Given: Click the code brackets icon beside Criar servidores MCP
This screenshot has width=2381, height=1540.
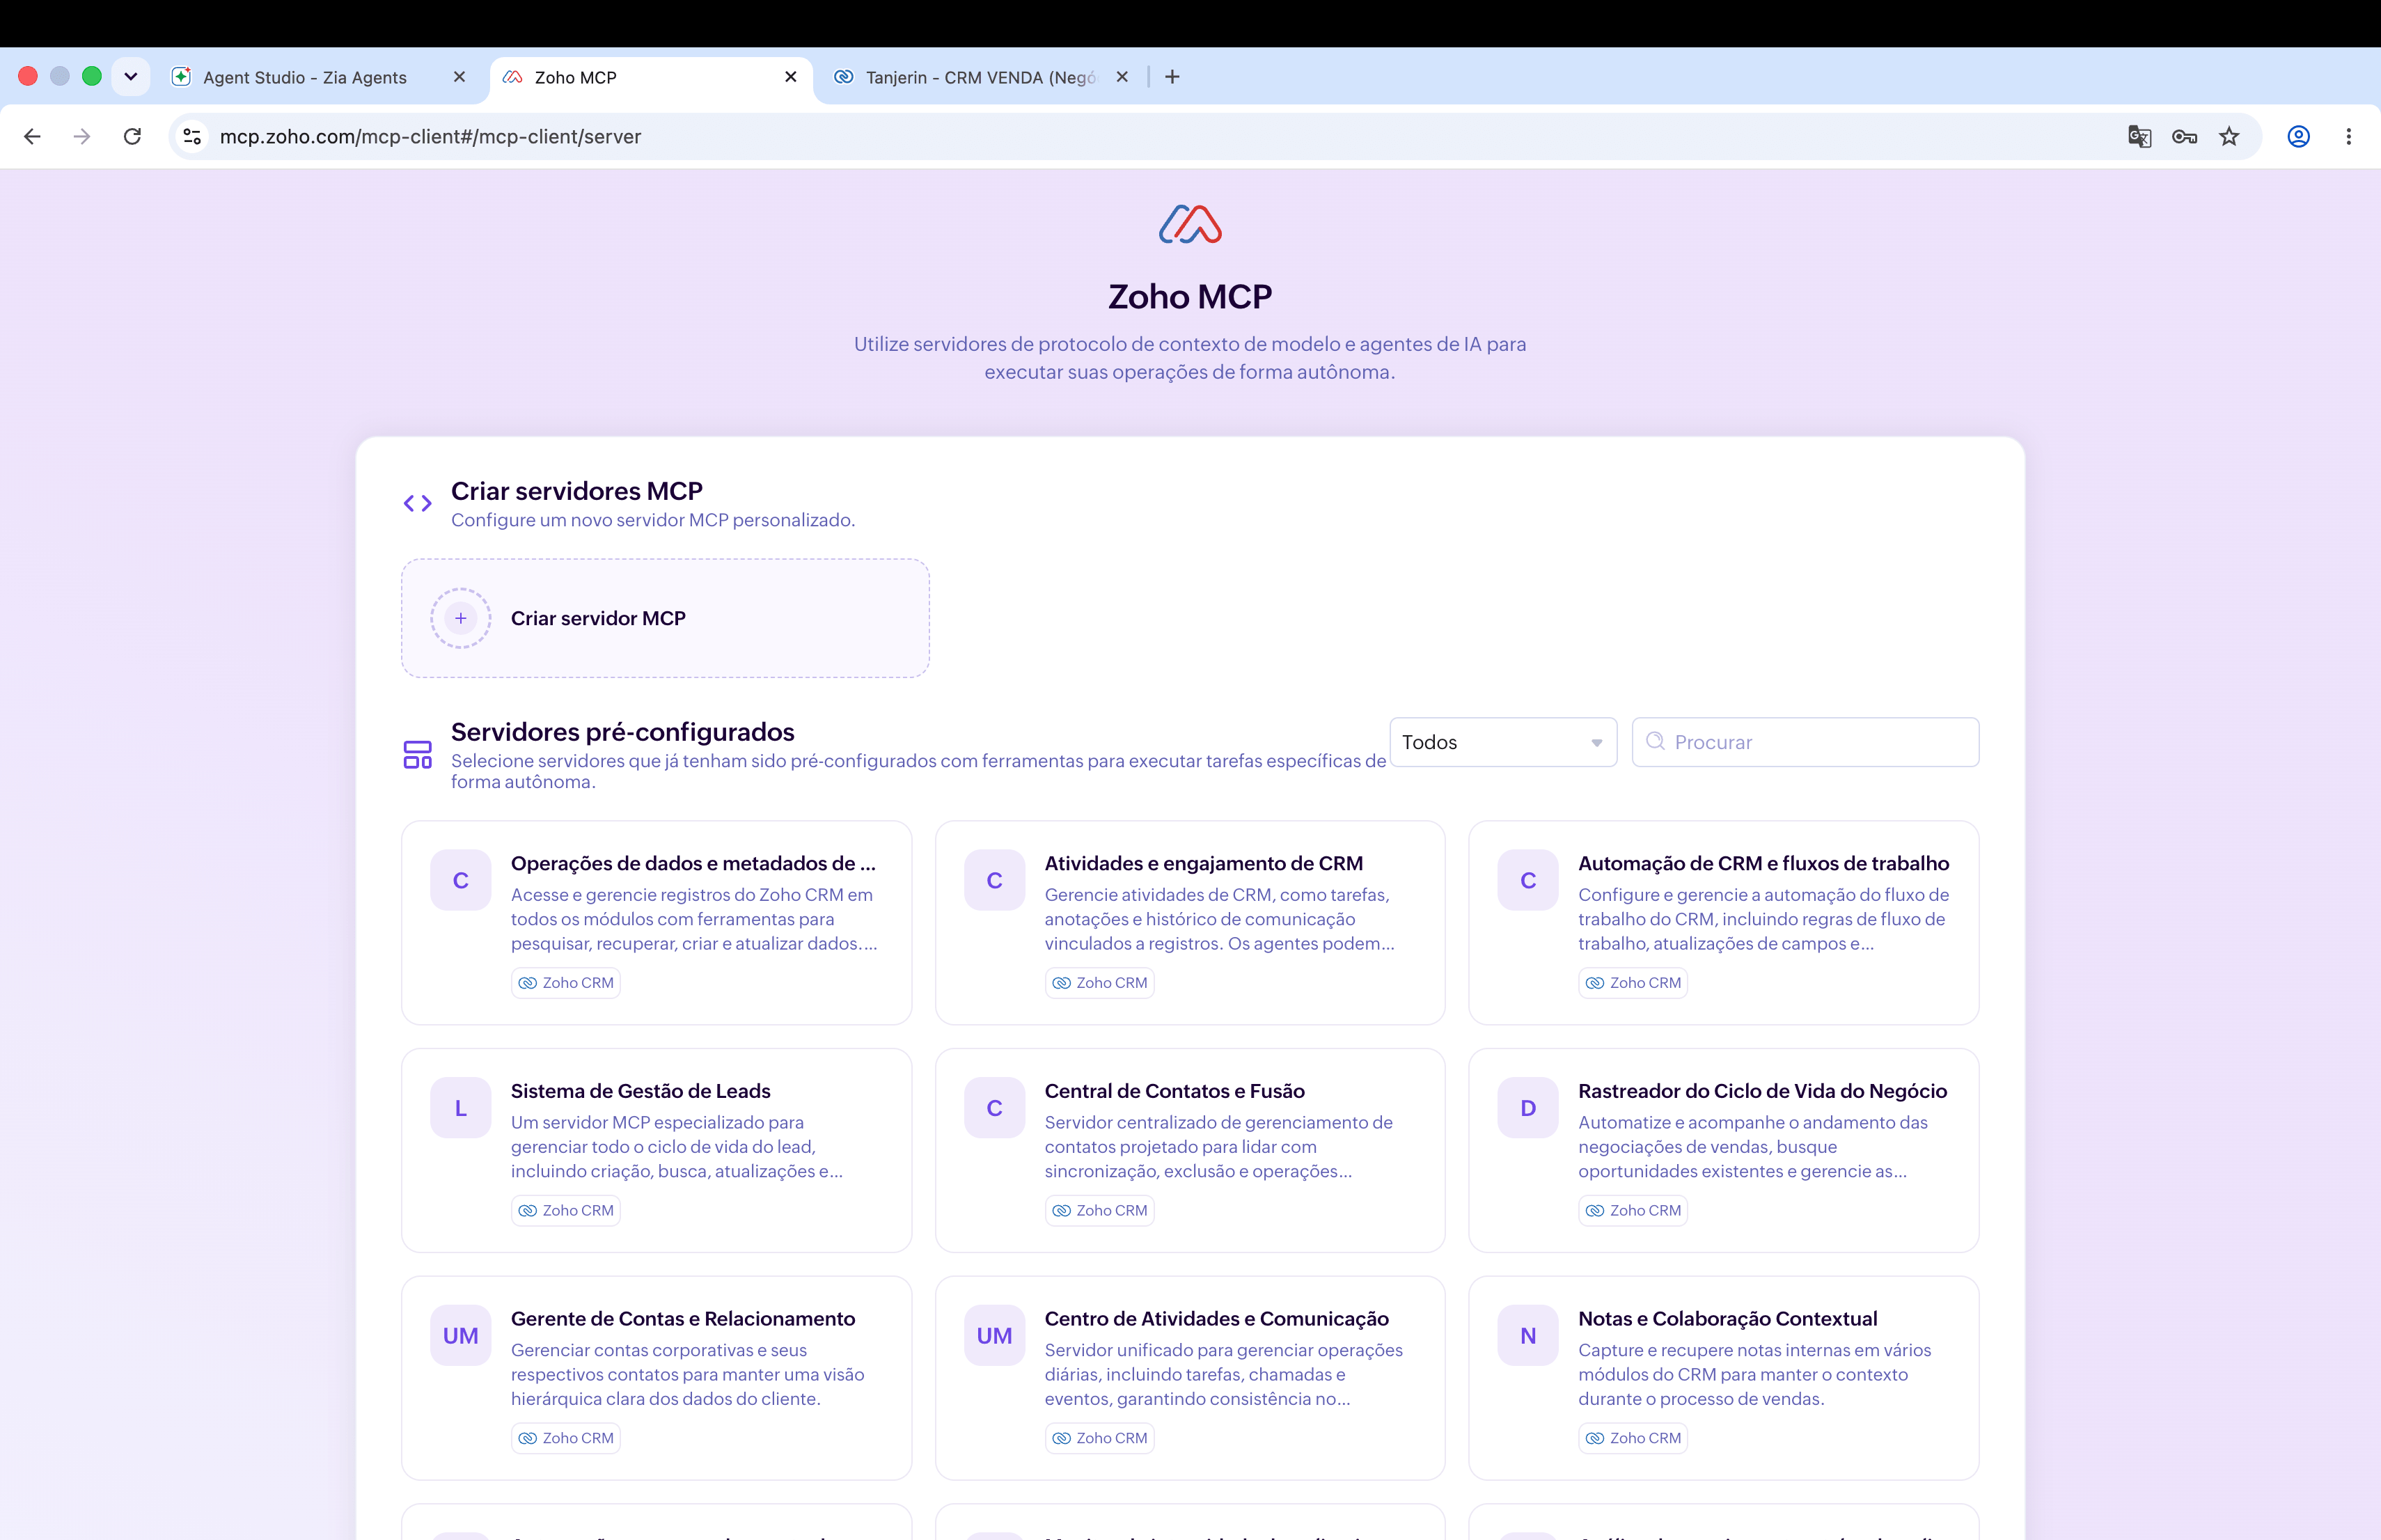Looking at the screenshot, I should tap(418, 503).
